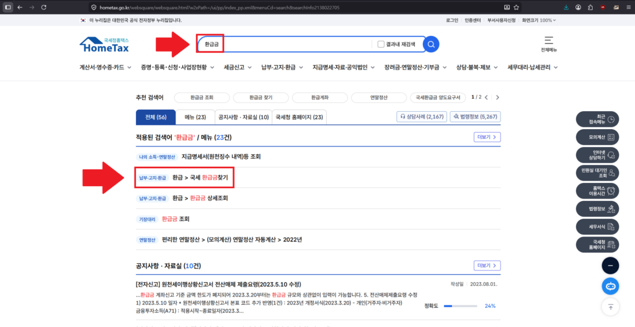Click 더보기 beside 공지사항 · 자료실
635x327 pixels.
coord(487,266)
